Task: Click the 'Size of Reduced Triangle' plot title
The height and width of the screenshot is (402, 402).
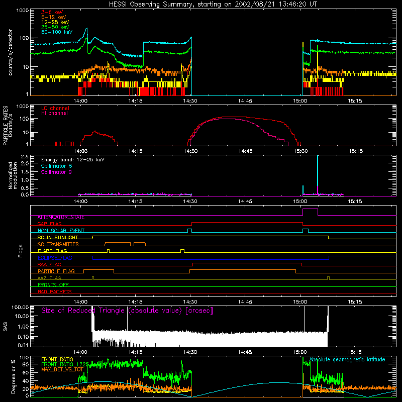Action: point(127,311)
